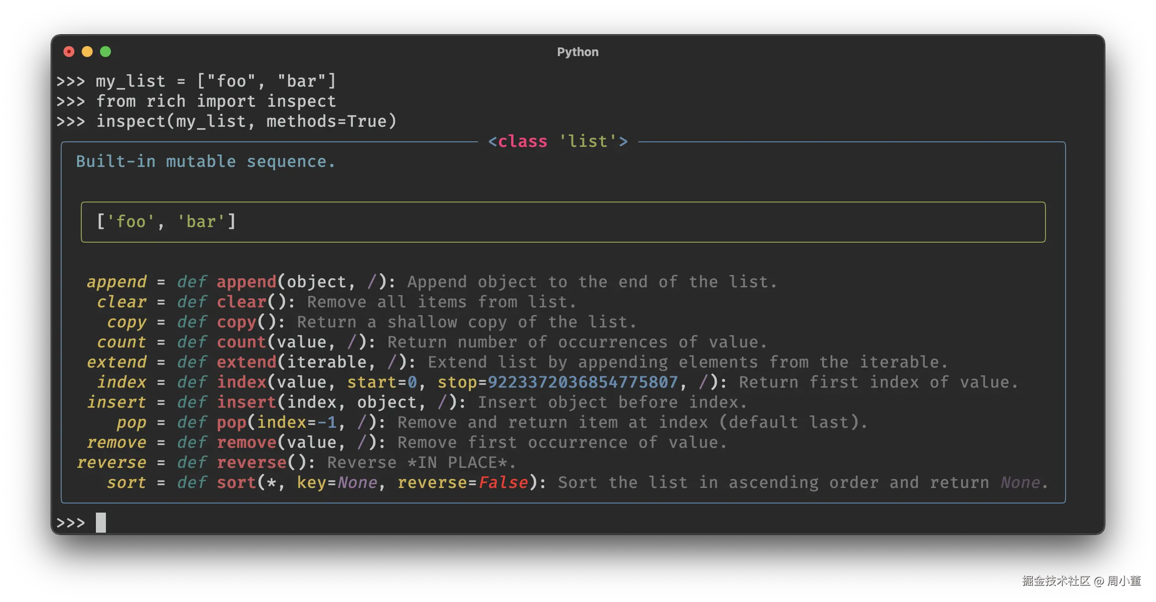This screenshot has width=1156, height=602.
Task: Click the reverse=False parameter in sort
Action: click(x=462, y=483)
